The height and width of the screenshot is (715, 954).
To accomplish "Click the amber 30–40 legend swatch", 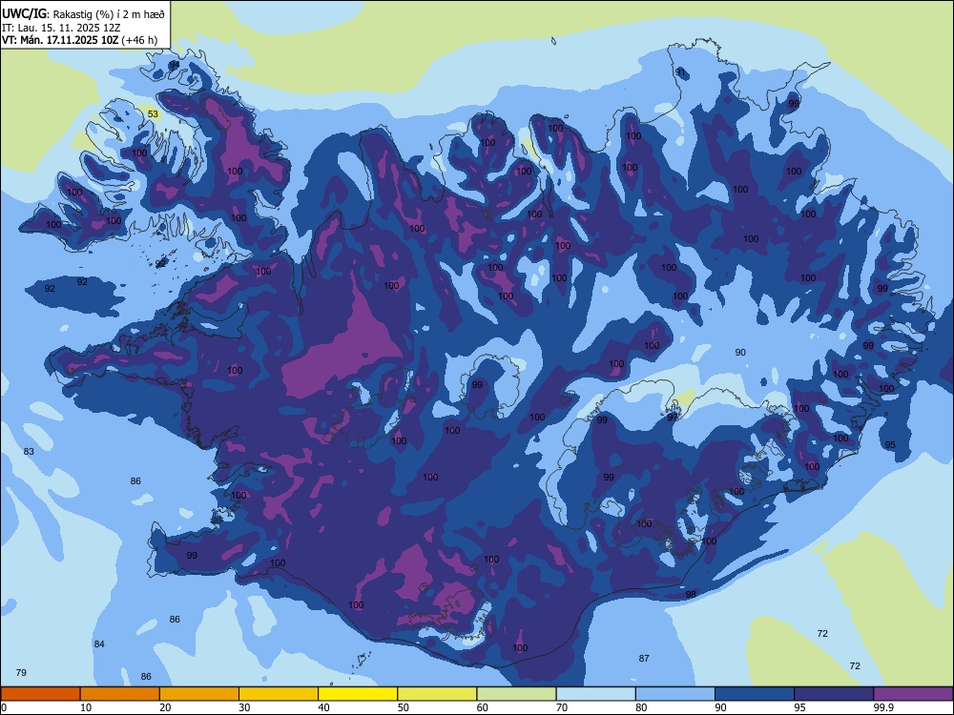I will pyautogui.click(x=279, y=694).
